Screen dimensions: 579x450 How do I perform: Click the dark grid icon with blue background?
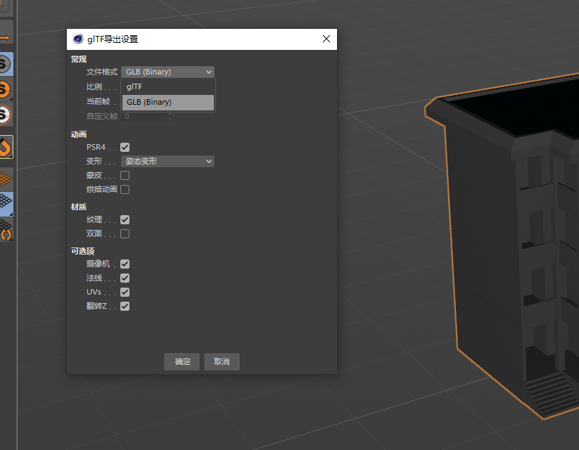point(6,202)
